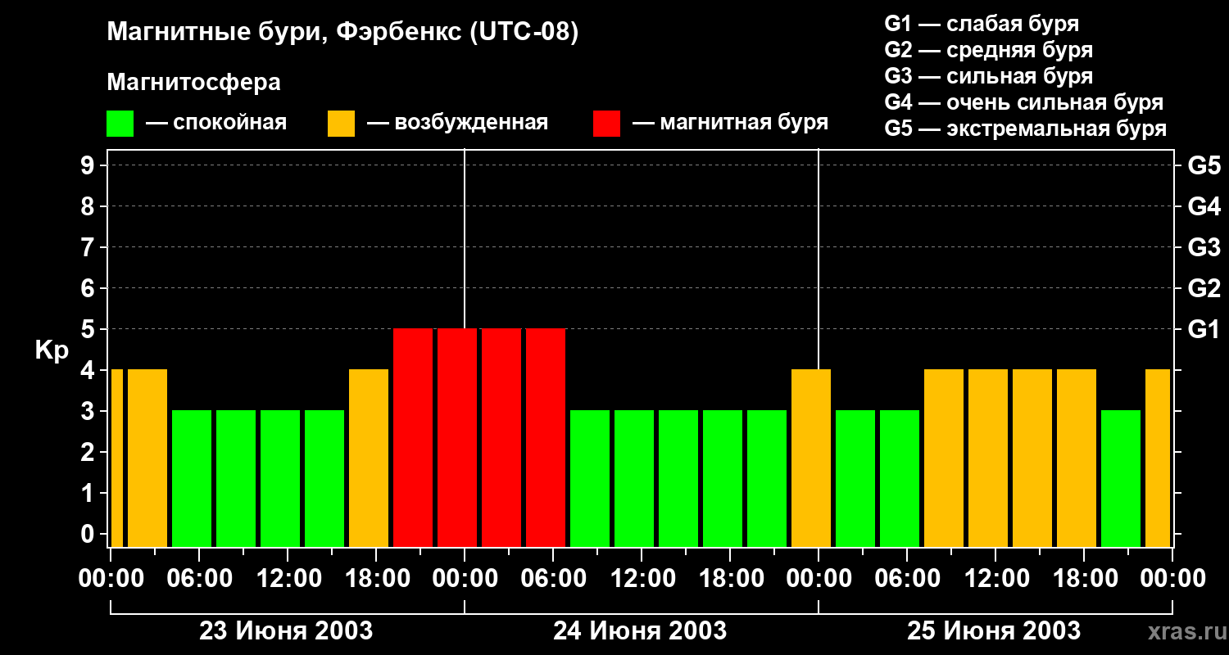Click the red bar crossing midnight into 24 Июня
This screenshot has width=1229, height=655.
click(457, 437)
